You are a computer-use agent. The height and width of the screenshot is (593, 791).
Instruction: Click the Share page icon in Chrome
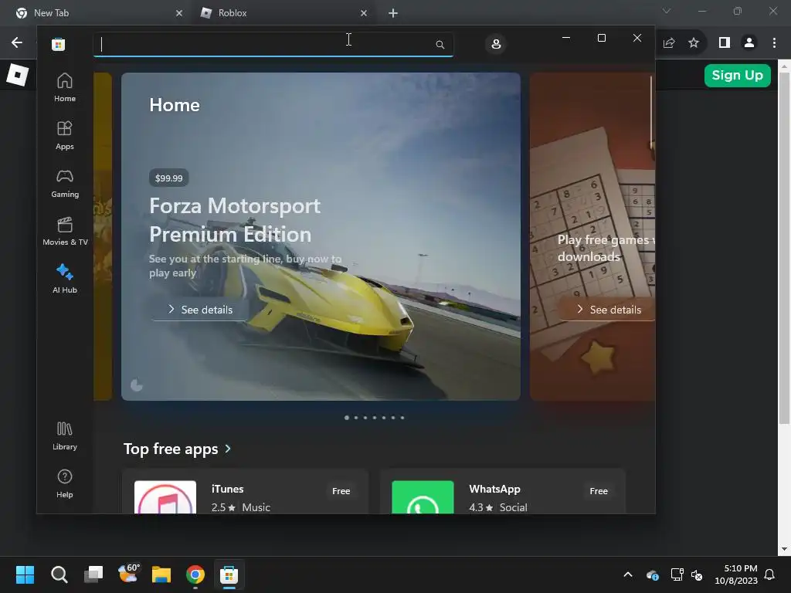tap(669, 43)
